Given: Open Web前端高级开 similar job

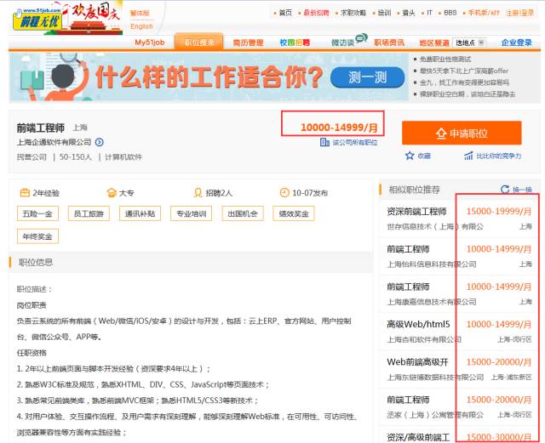Looking at the screenshot, I should tap(417, 362).
